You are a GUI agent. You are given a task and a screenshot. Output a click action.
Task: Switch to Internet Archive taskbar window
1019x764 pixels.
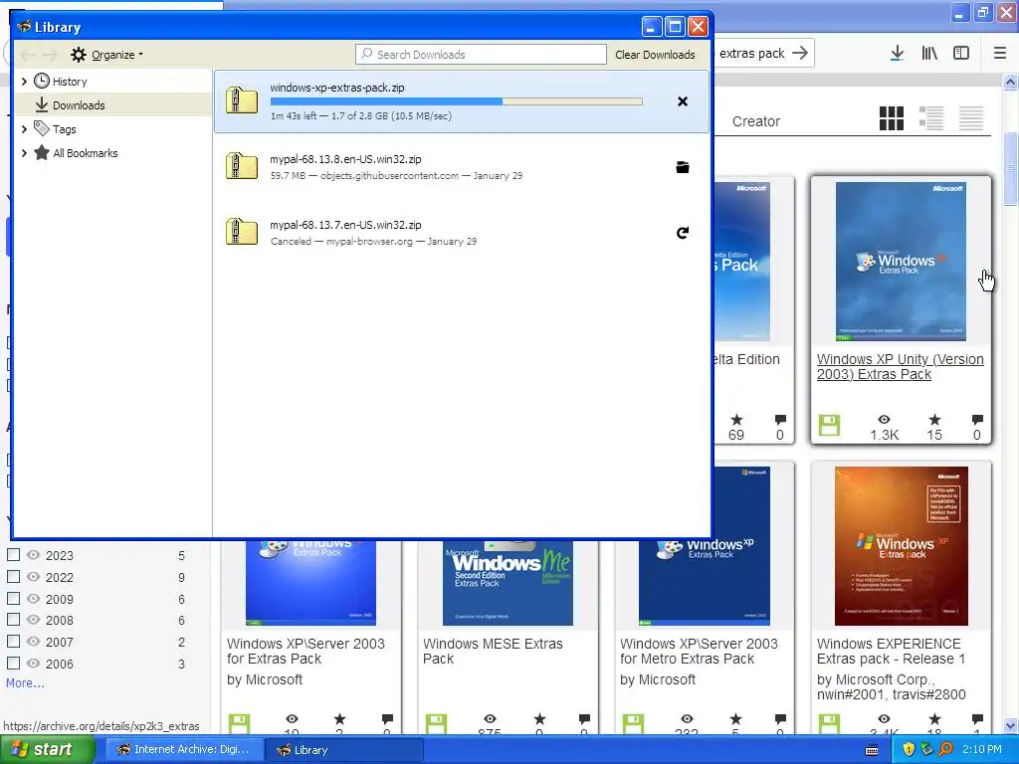(184, 750)
